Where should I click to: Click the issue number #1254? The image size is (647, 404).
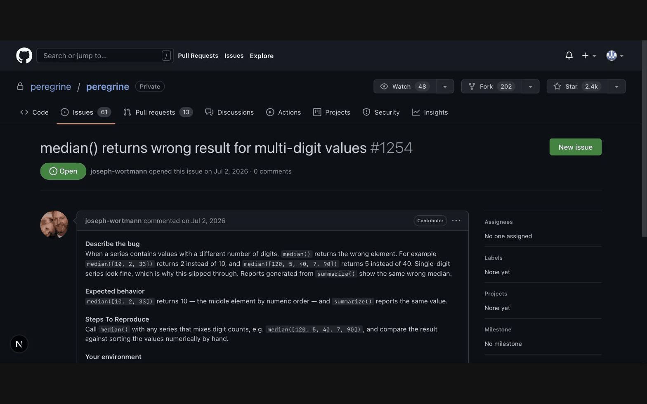coord(391,148)
